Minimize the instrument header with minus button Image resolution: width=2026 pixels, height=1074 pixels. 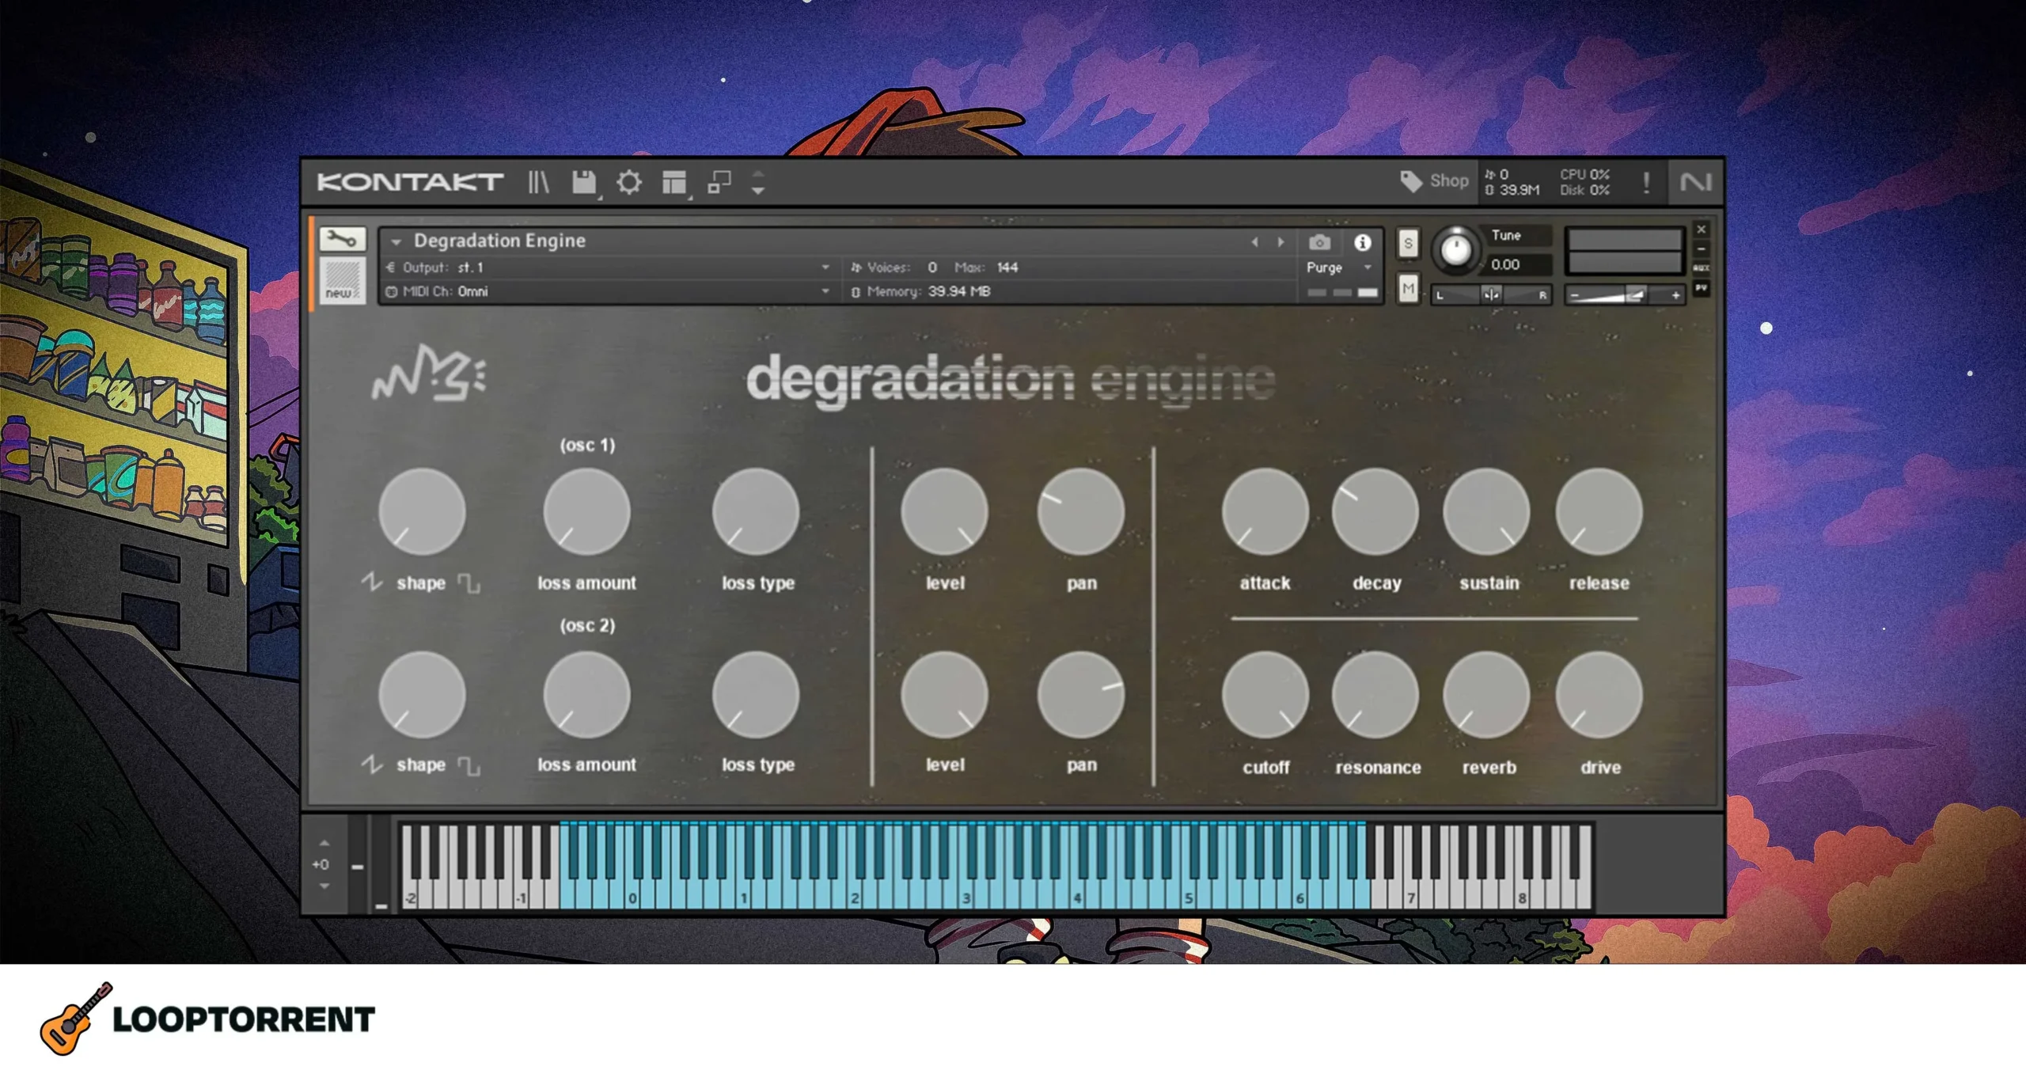[x=1701, y=249]
